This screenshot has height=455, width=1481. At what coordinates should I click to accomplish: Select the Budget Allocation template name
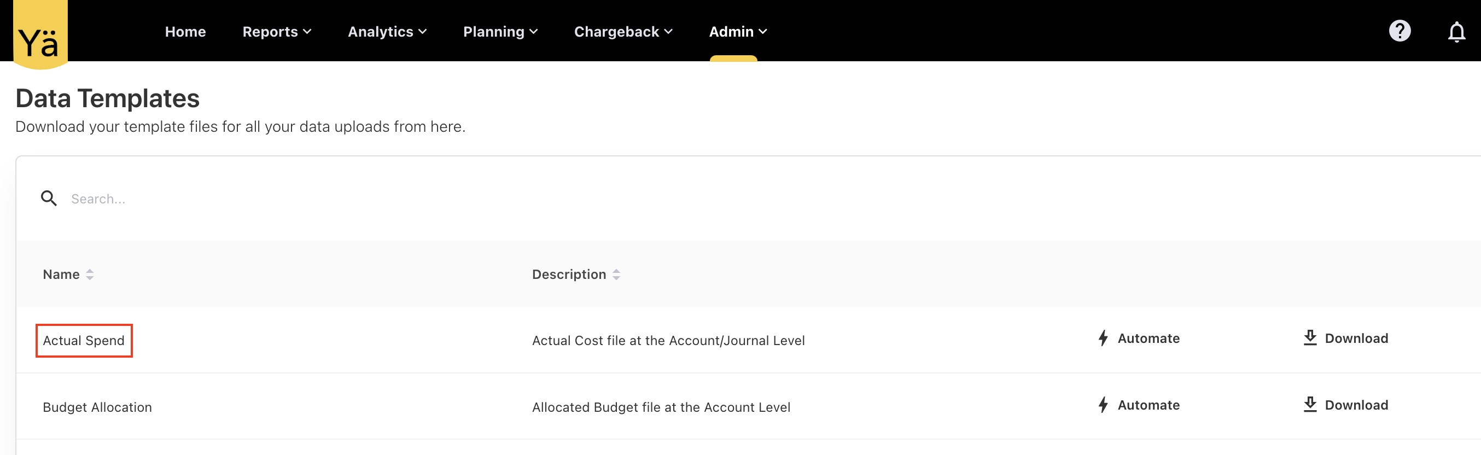click(x=97, y=407)
